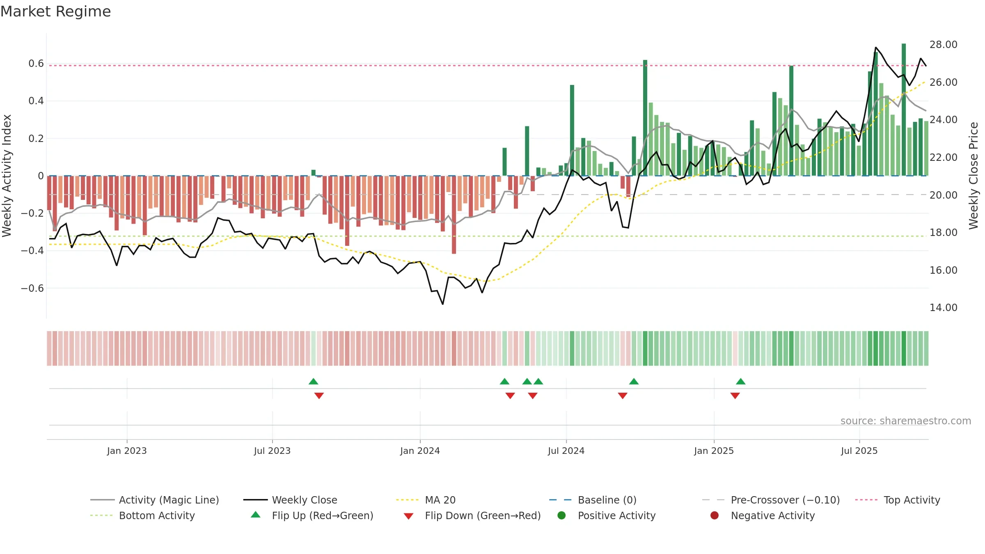Click the Weekly Activity Index axis title
The image size is (985, 554).
click(x=7, y=176)
